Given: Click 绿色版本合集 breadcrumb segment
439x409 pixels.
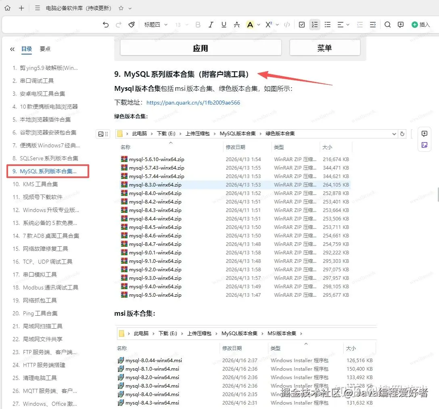Looking at the screenshot, I should 280,134.
